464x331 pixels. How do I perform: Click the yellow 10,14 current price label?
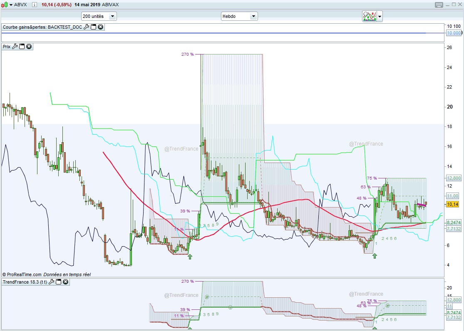pyautogui.click(x=453, y=204)
